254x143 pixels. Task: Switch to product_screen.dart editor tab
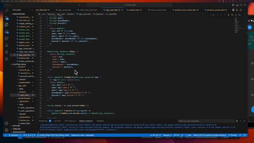click(x=217, y=10)
